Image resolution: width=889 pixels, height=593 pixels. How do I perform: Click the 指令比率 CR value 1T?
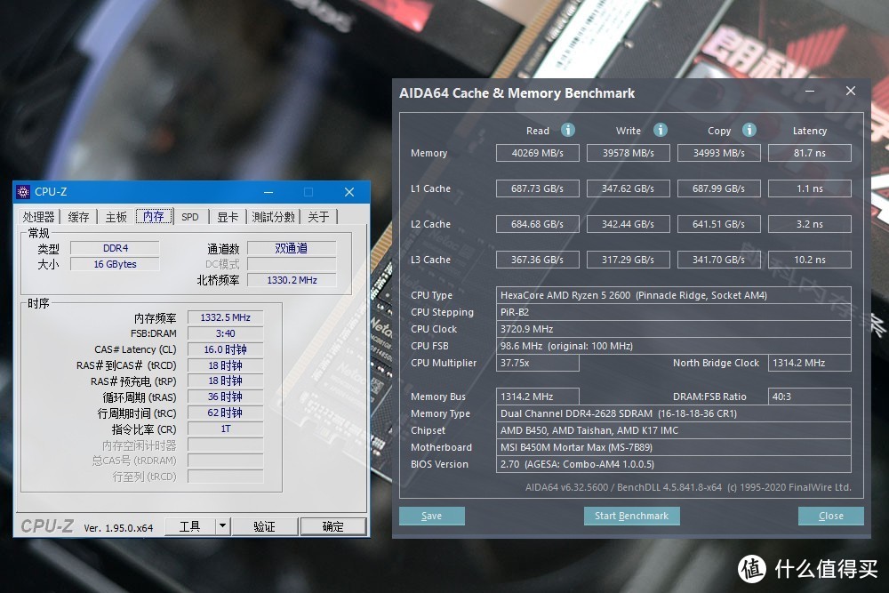click(x=225, y=429)
